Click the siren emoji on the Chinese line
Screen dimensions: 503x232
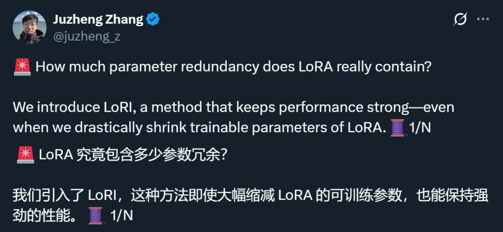[25, 155]
